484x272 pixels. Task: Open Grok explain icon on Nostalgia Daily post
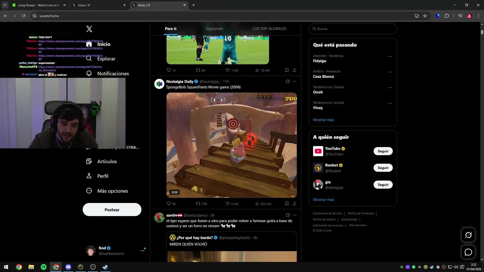click(x=288, y=82)
